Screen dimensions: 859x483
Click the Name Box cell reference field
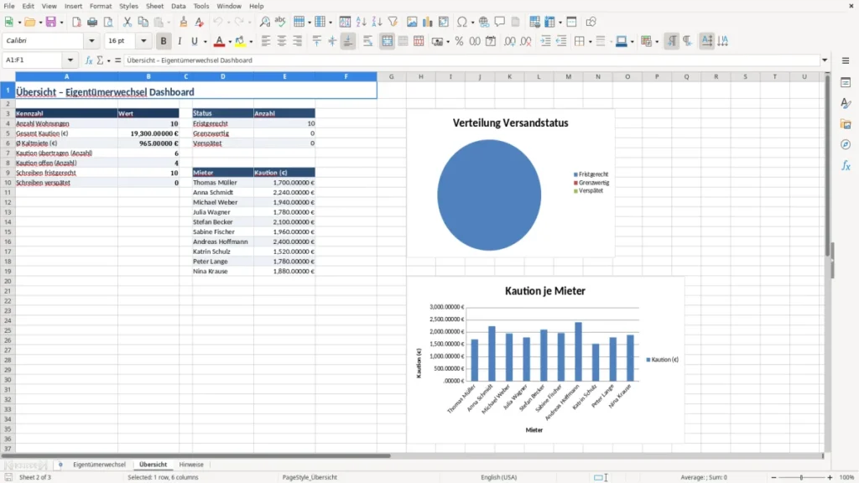[x=34, y=60]
